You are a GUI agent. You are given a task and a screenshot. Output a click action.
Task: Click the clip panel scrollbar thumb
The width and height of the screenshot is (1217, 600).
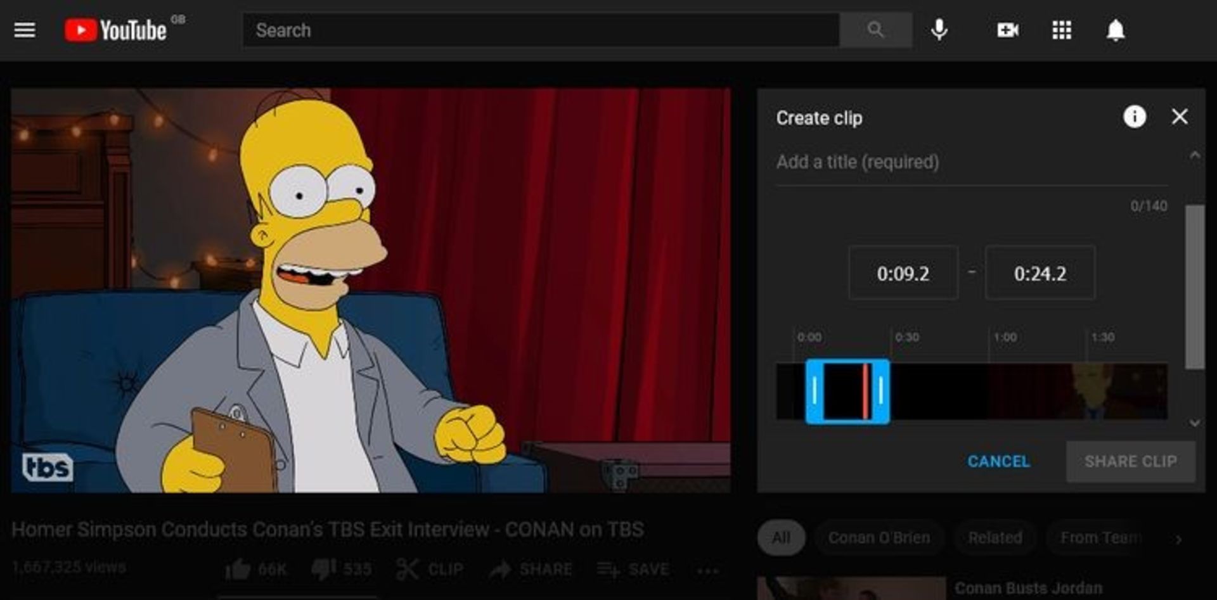click(1195, 286)
